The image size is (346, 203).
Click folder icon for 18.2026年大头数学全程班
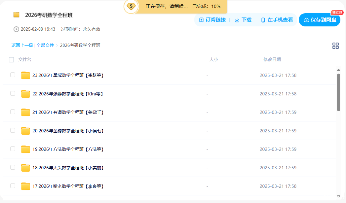(25, 168)
